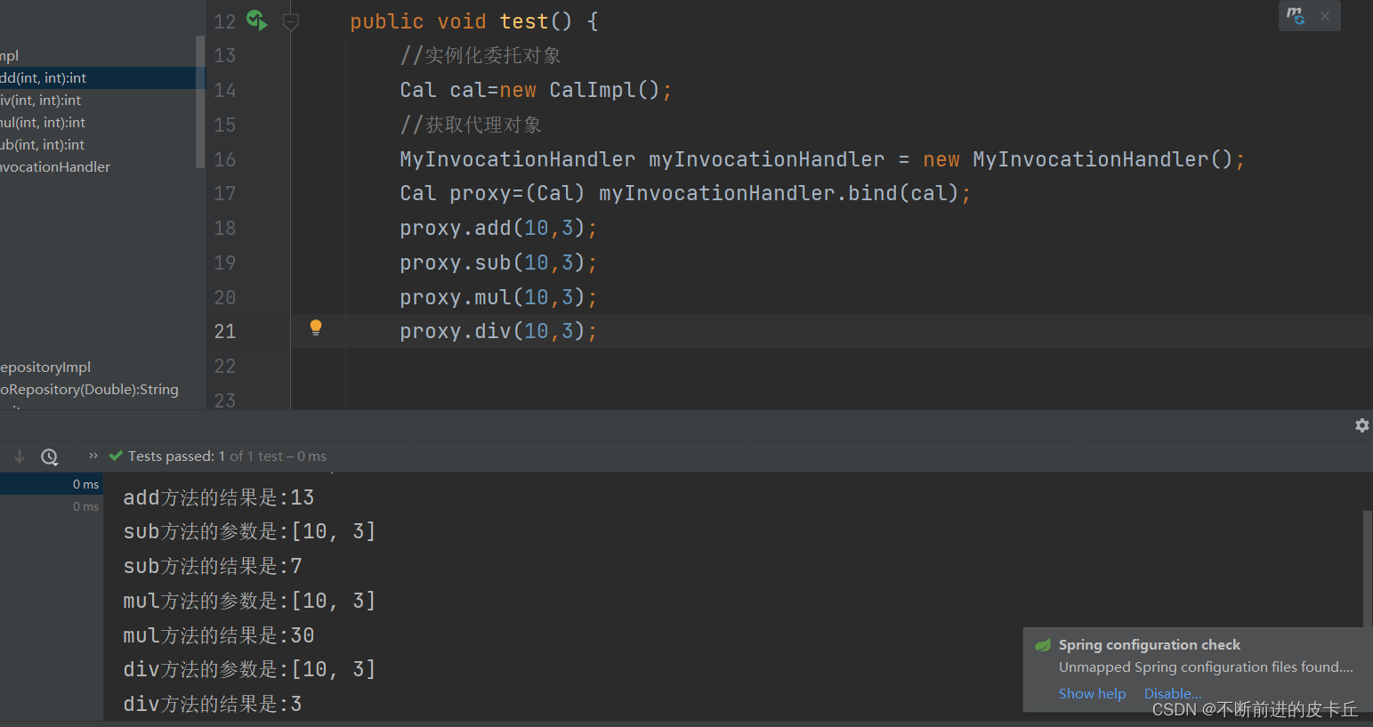
Task: Click line number 16 in the gutter
Action: [x=225, y=159]
